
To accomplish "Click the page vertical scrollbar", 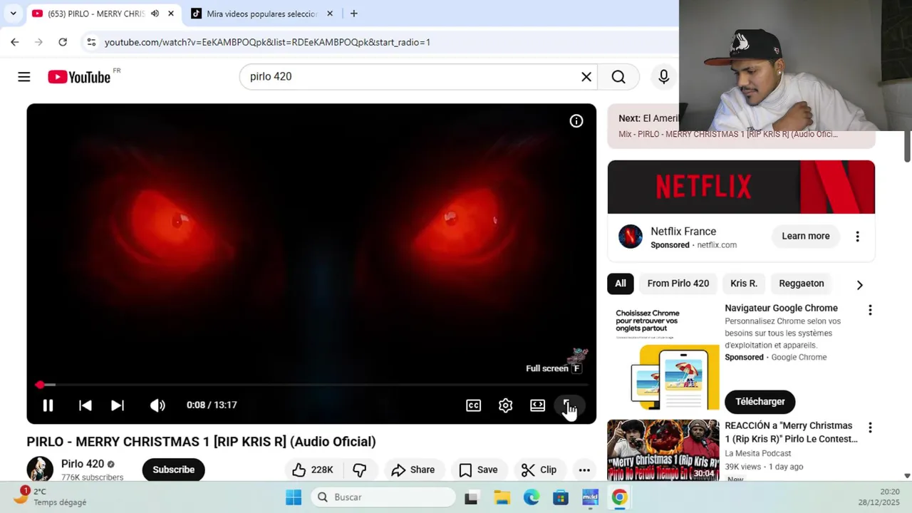I will pyautogui.click(x=907, y=146).
